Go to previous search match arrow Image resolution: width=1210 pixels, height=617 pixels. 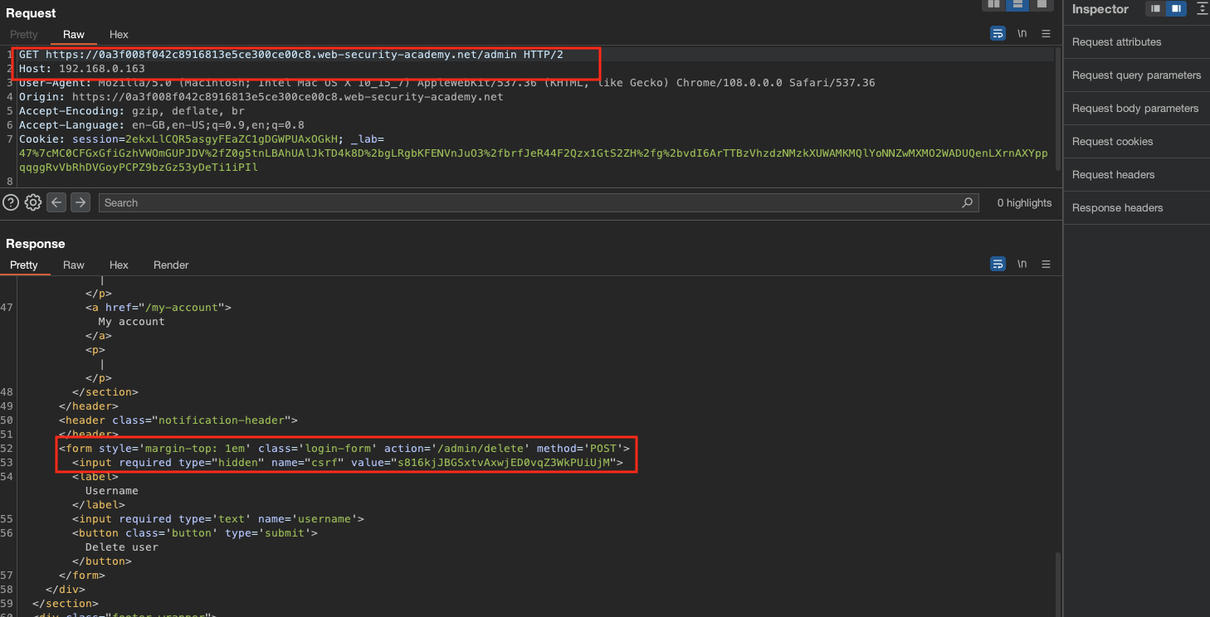56,202
